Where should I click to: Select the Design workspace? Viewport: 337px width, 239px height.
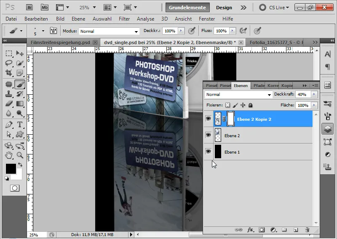pos(224,8)
